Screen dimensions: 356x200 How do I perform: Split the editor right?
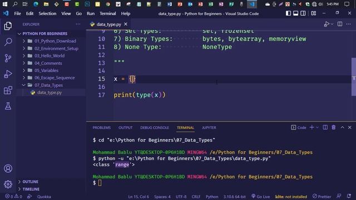click(x=340, y=24)
